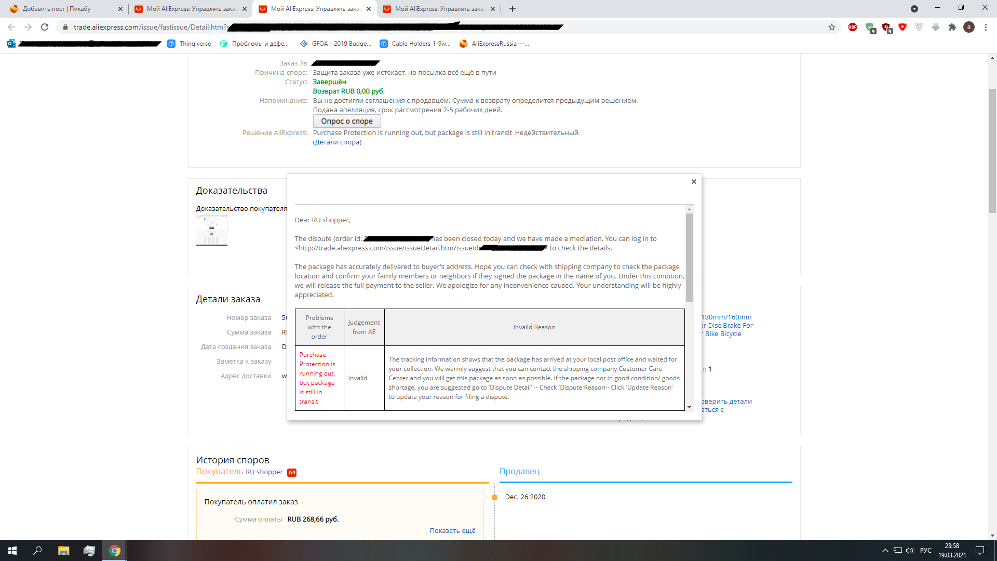Open Cable Holders bookmark

[415, 44]
